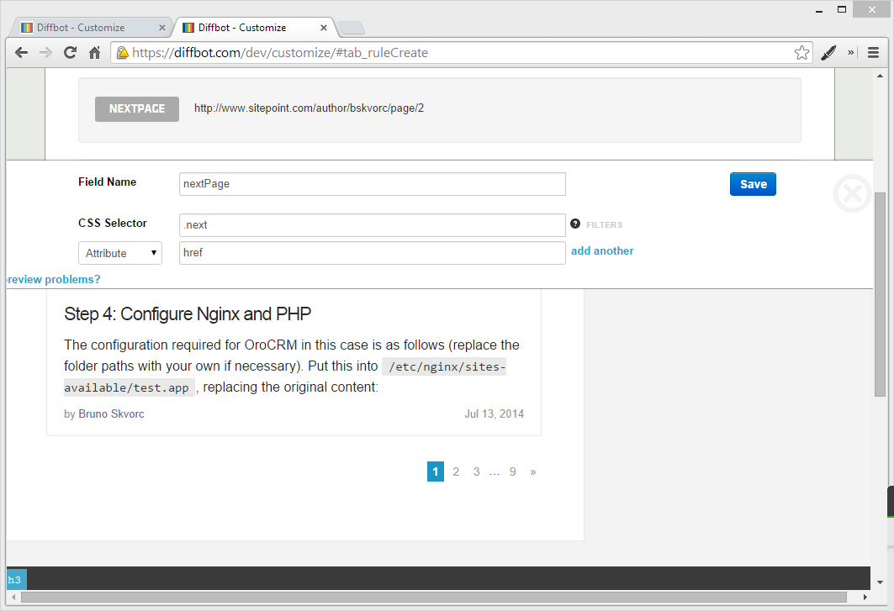Click inside the CSS Selector input
The width and height of the screenshot is (894, 611).
click(x=372, y=224)
